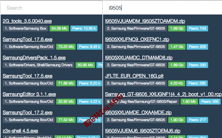222x138 pixels.
Task: Open I9505XXUAMDC_DTMAMD8.zip link
Action: coord(139,58)
